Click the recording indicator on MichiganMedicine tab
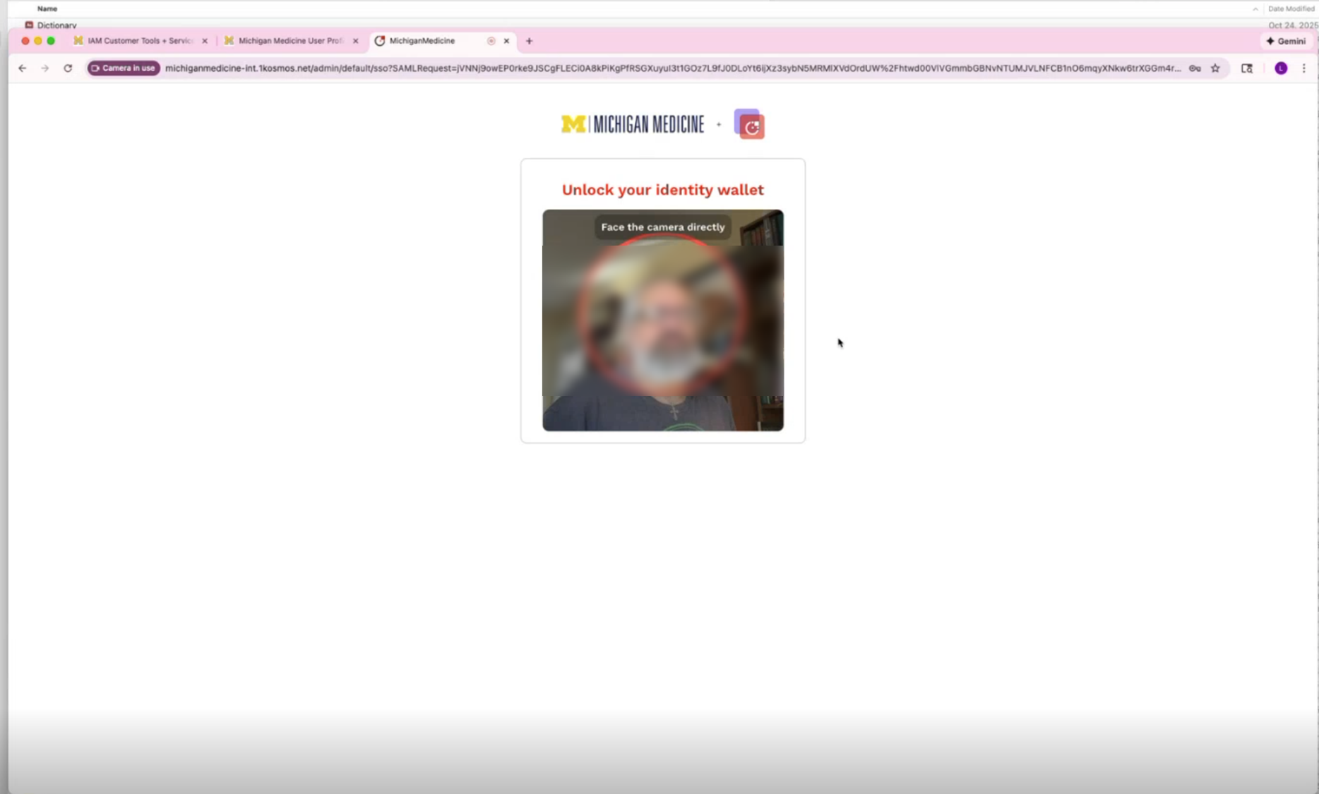Viewport: 1319px width, 794px height. (491, 41)
